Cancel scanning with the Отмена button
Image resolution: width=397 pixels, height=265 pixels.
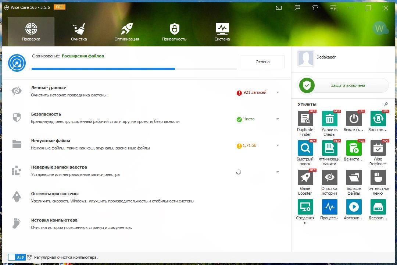[x=262, y=62]
